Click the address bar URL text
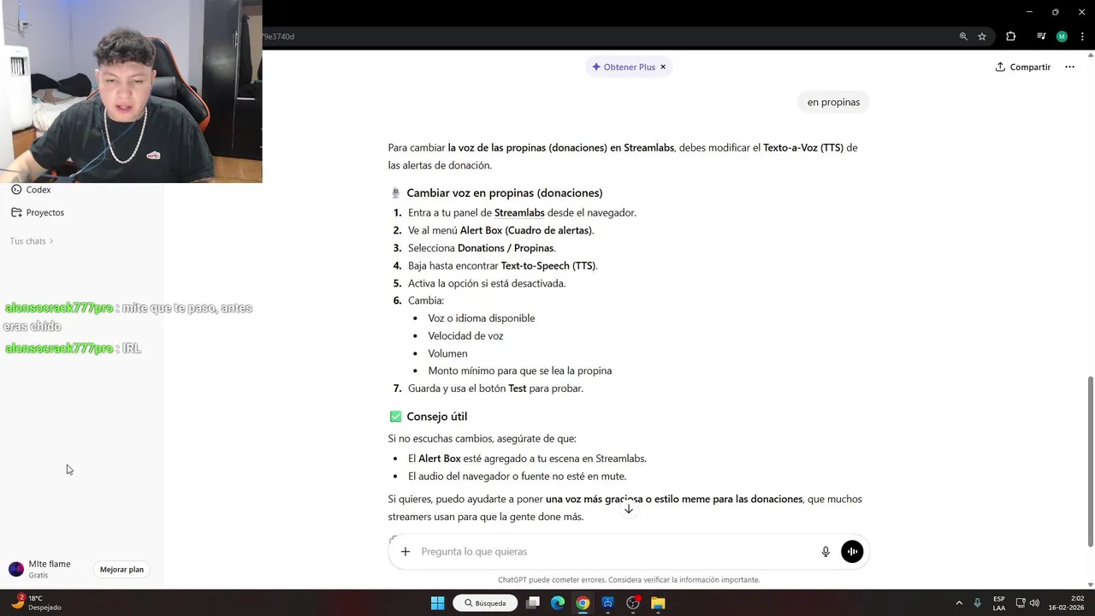Image resolution: width=1095 pixels, height=616 pixels. 279,37
